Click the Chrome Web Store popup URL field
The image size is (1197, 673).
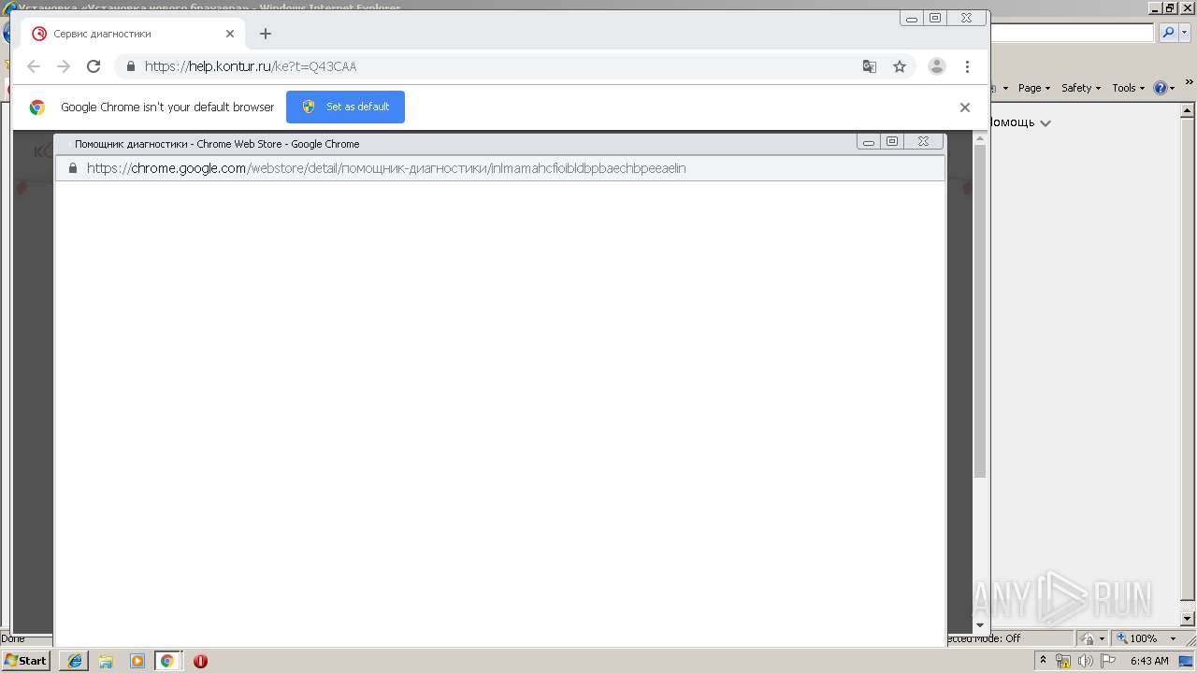pos(500,168)
